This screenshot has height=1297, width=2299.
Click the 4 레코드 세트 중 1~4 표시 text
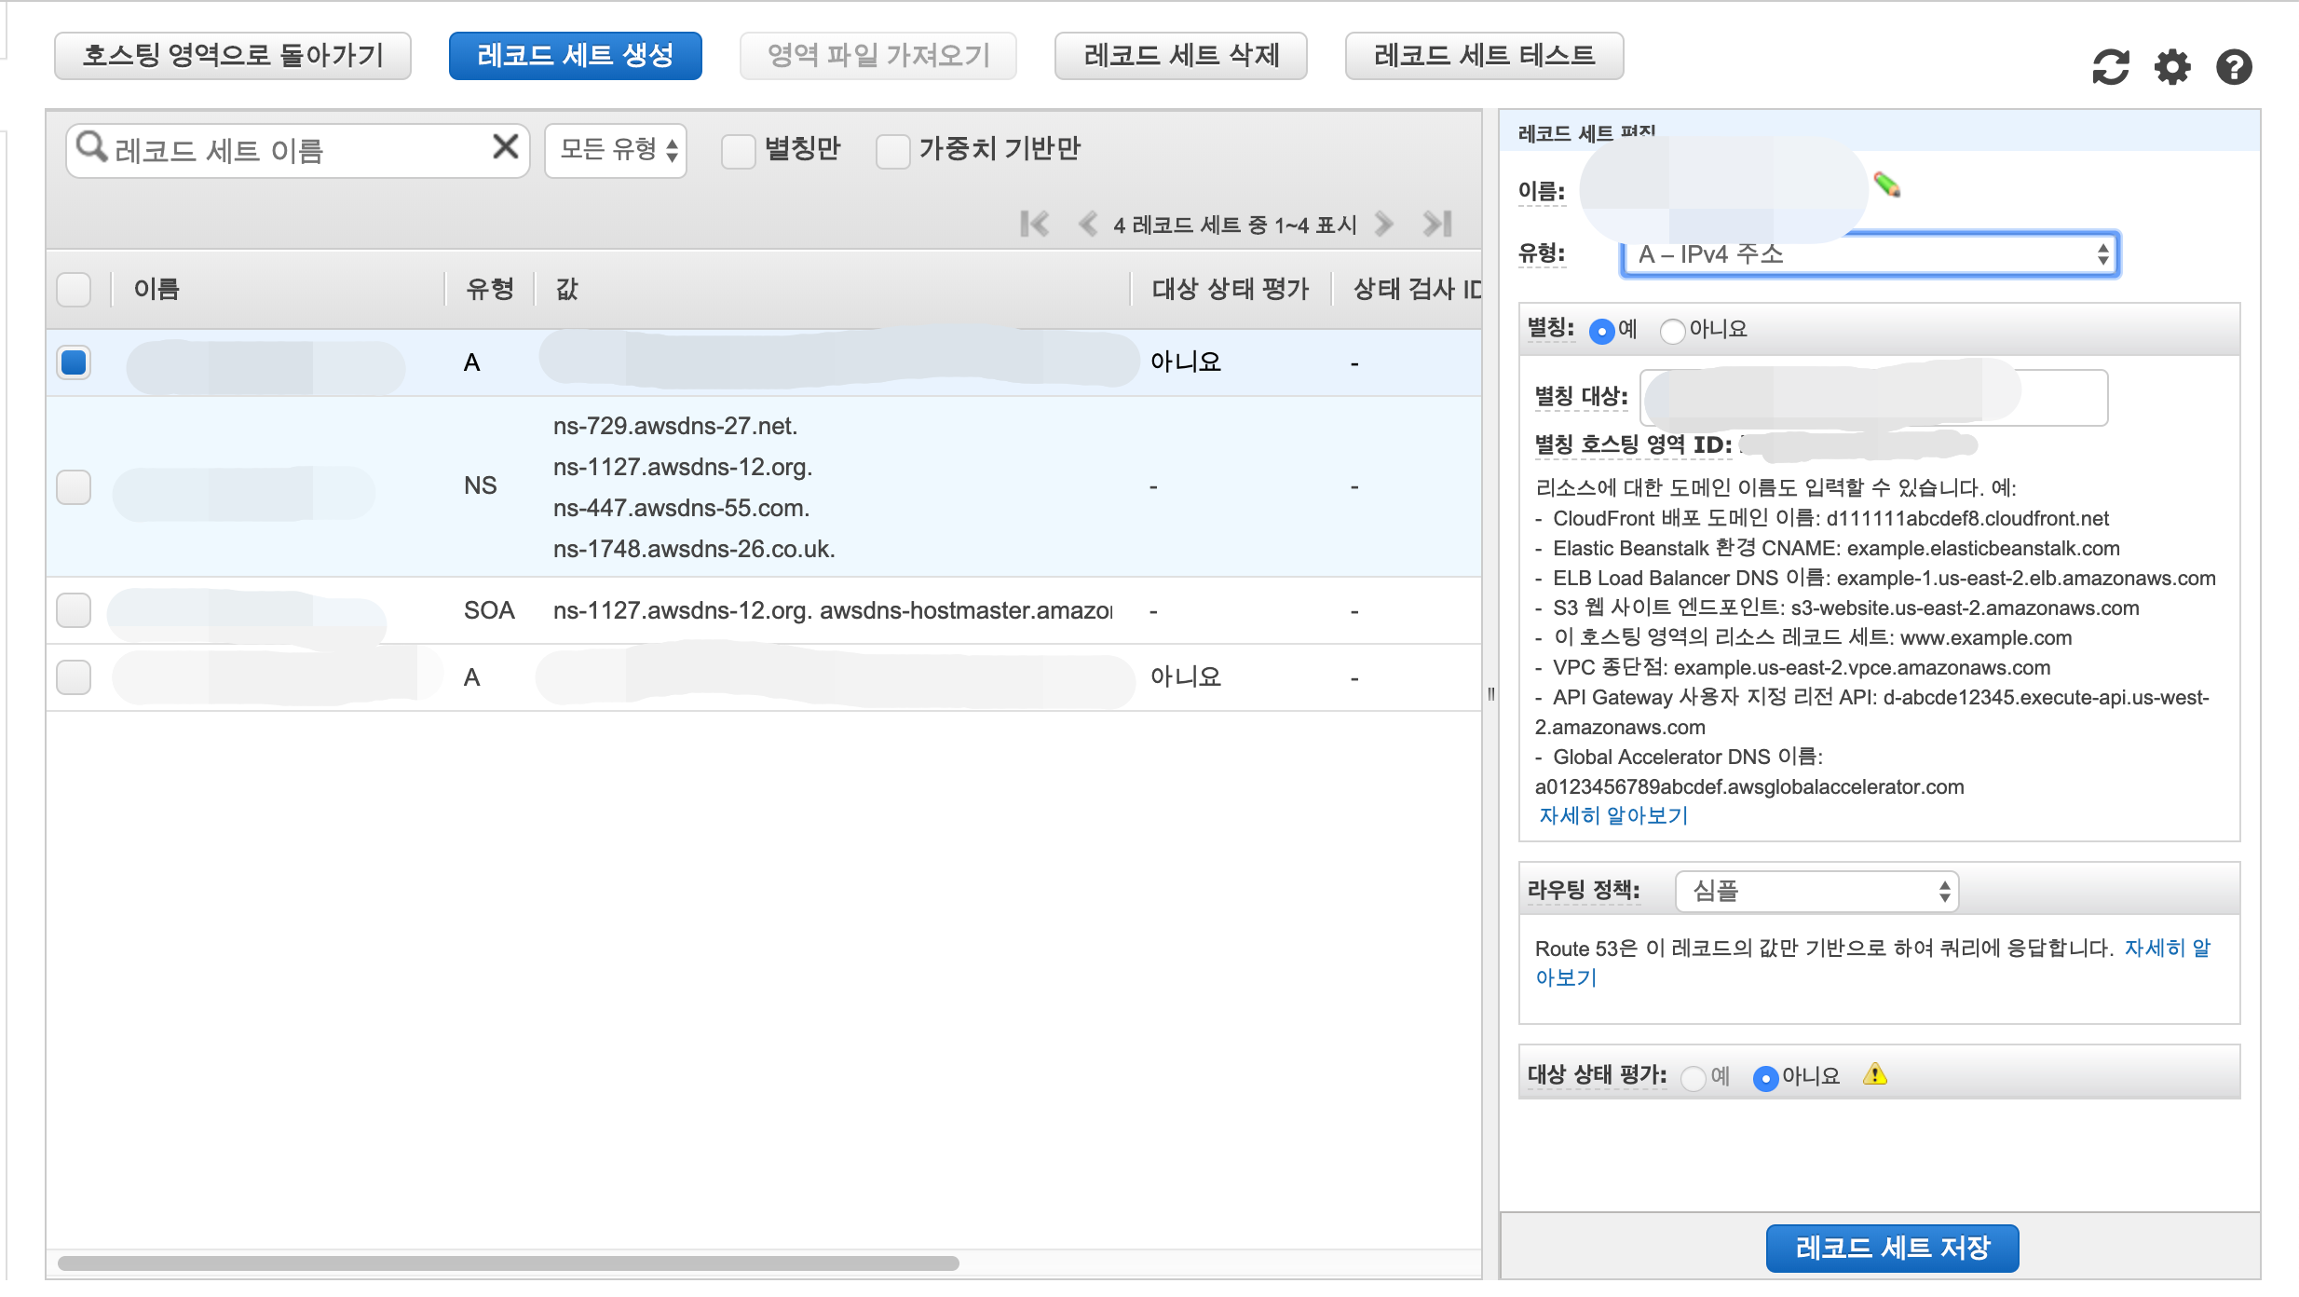click(1234, 225)
